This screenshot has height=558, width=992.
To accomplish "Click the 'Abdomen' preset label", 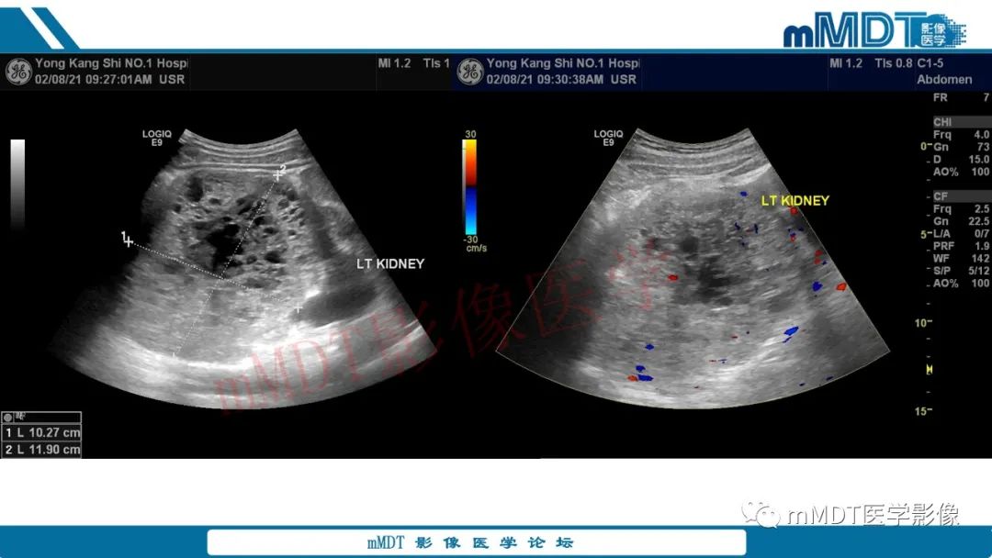I will point(944,80).
